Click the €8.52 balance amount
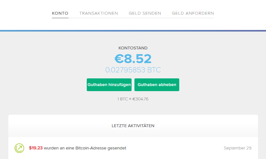Image resolution: width=266 pixels, height=159 pixels. pyautogui.click(x=133, y=59)
